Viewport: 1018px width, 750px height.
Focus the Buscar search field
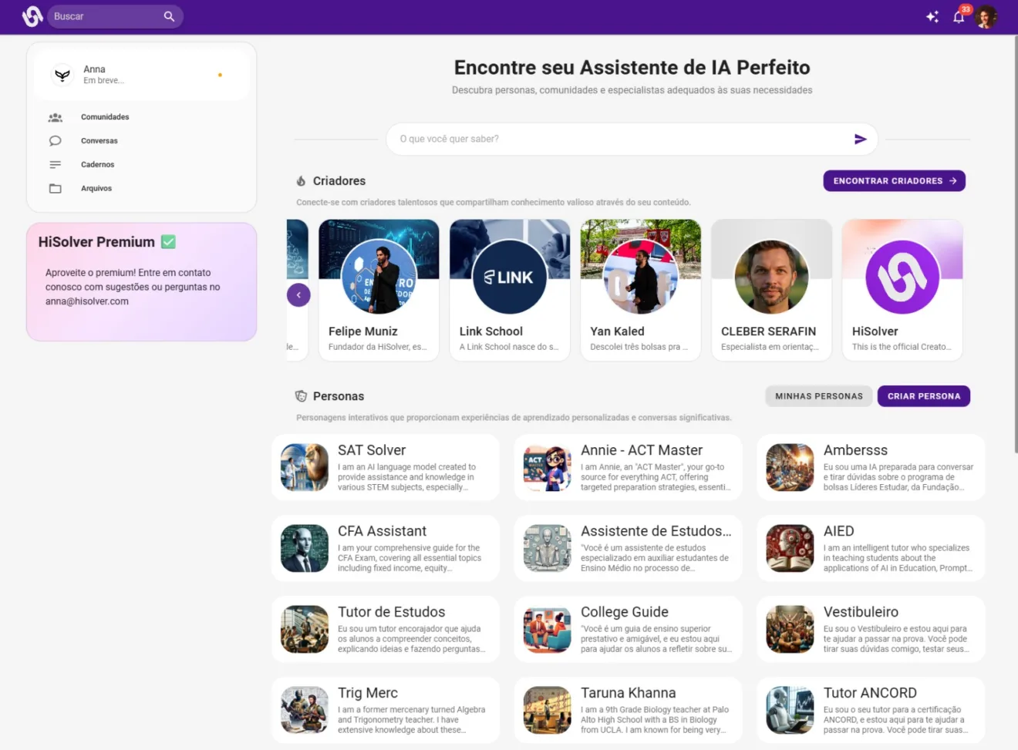click(x=115, y=16)
